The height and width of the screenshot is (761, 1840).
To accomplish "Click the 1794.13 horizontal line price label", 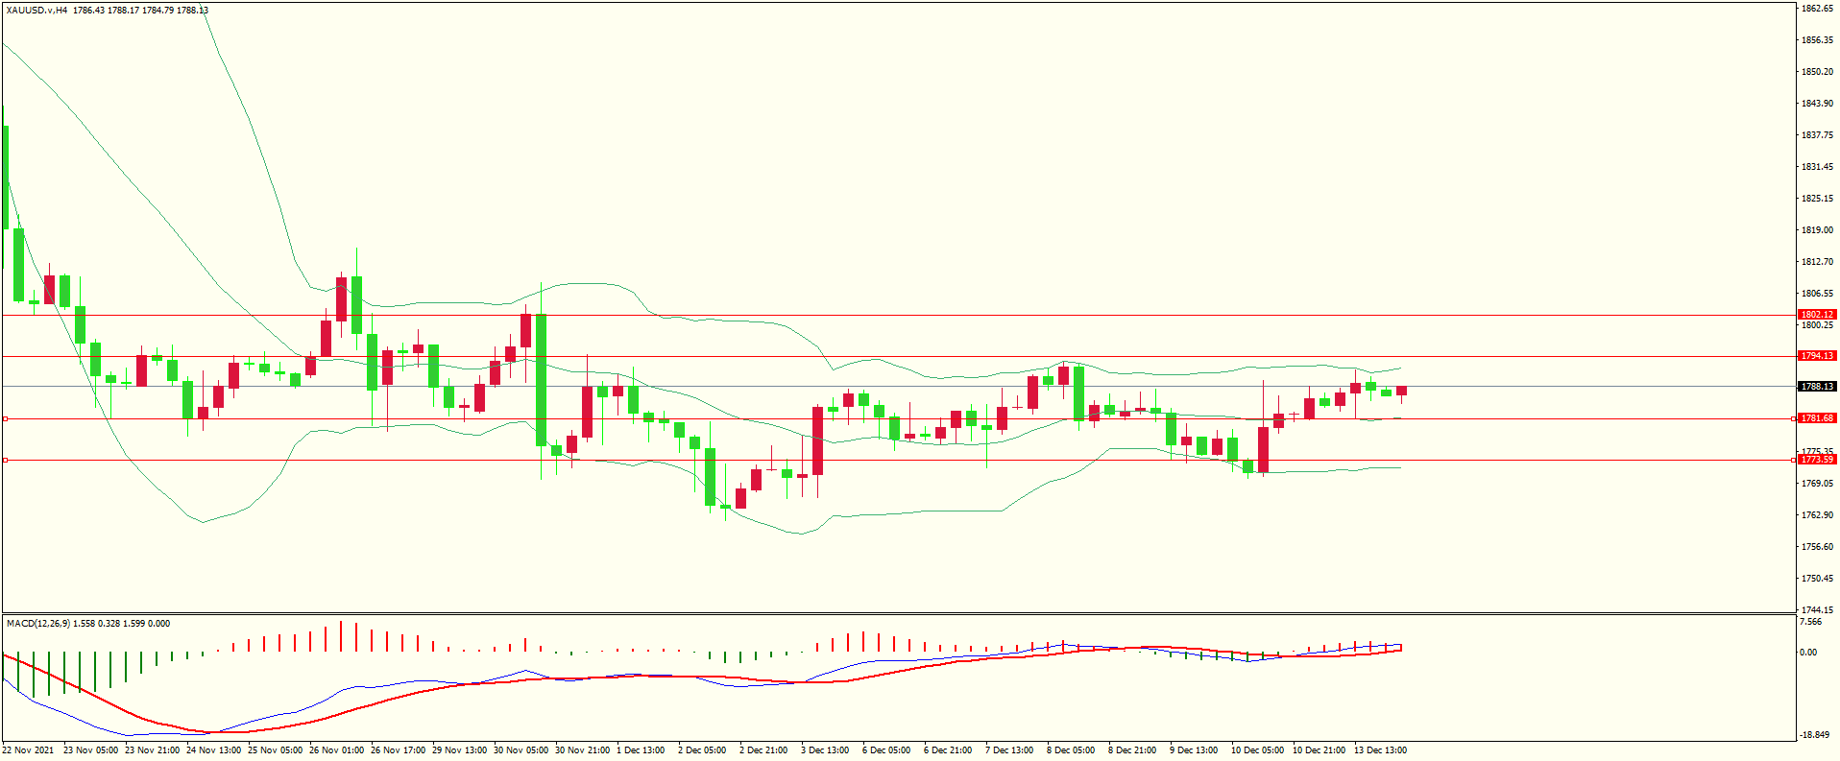I will click(x=1816, y=356).
